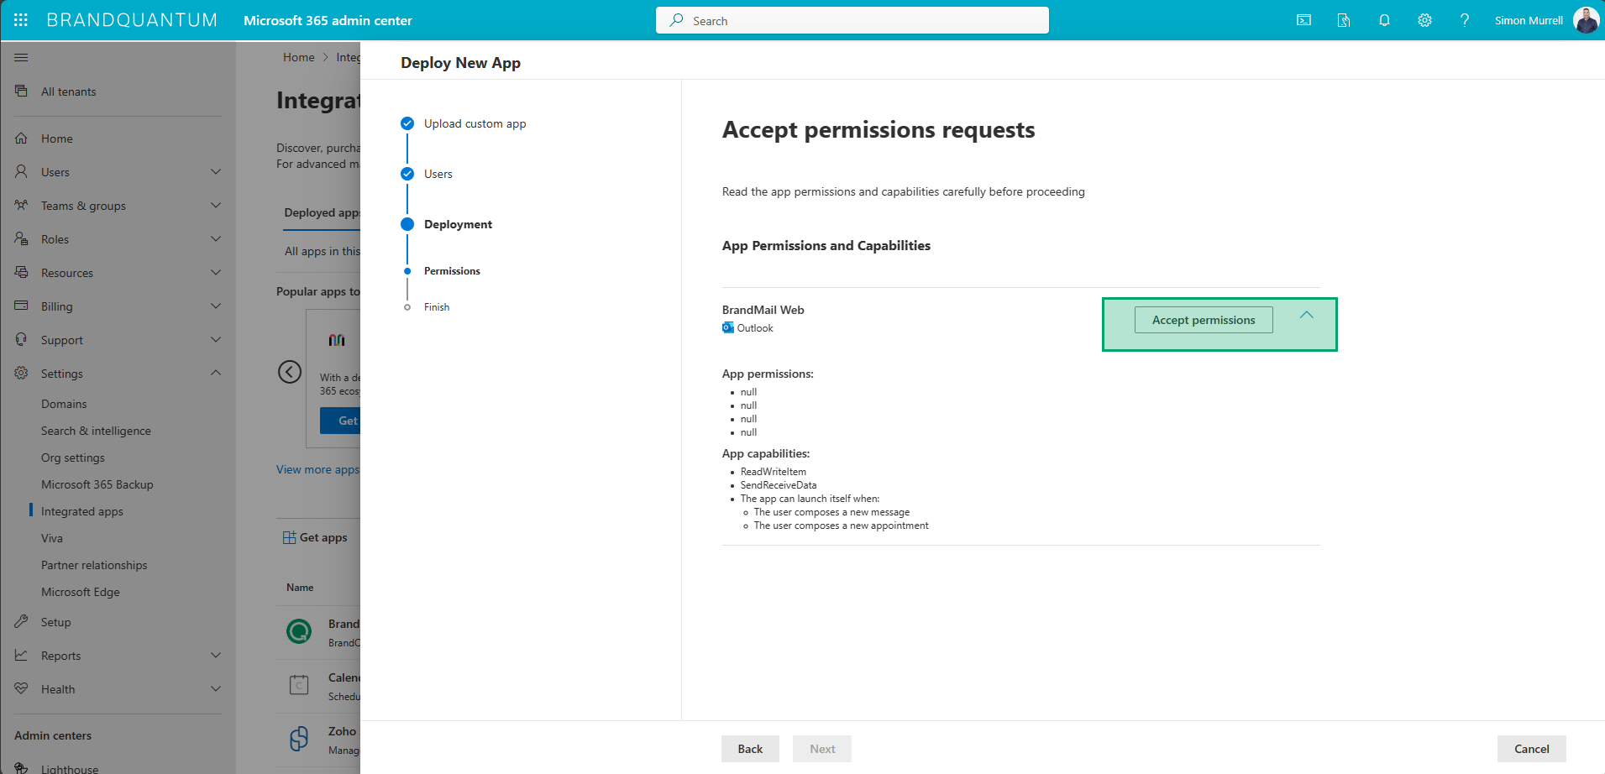Click the Billing card icon
This screenshot has width=1605, height=774.
coord(21,306)
